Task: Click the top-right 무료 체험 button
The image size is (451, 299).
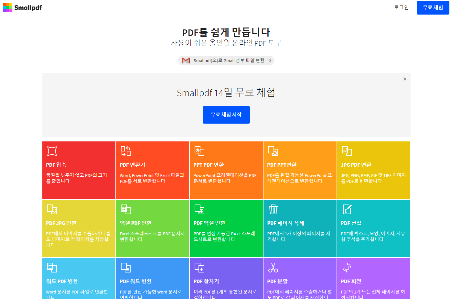Action: [x=433, y=8]
